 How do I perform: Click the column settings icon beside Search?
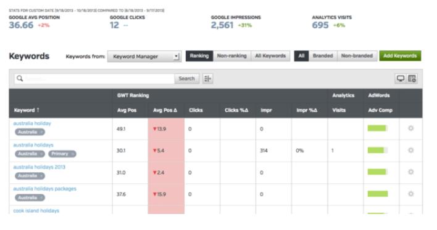click(x=207, y=79)
